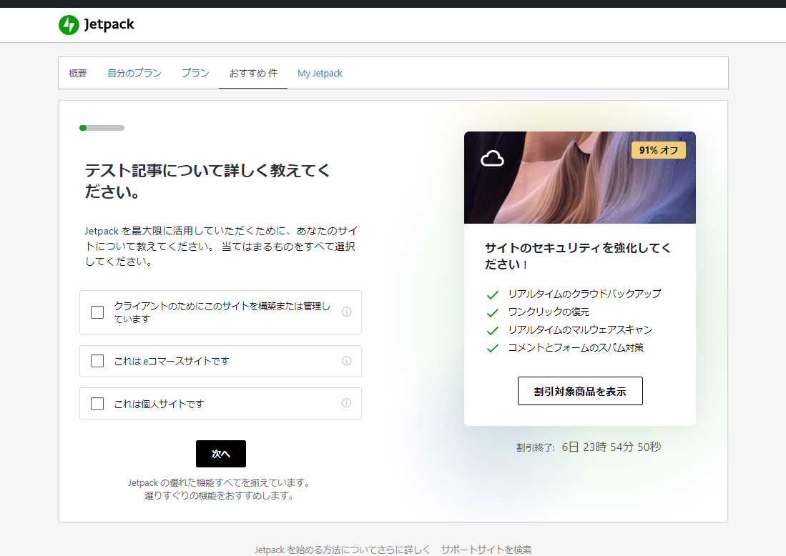Check クライアントのためにこのサイトを構築 checkbox
786x556 pixels.
[x=97, y=312]
